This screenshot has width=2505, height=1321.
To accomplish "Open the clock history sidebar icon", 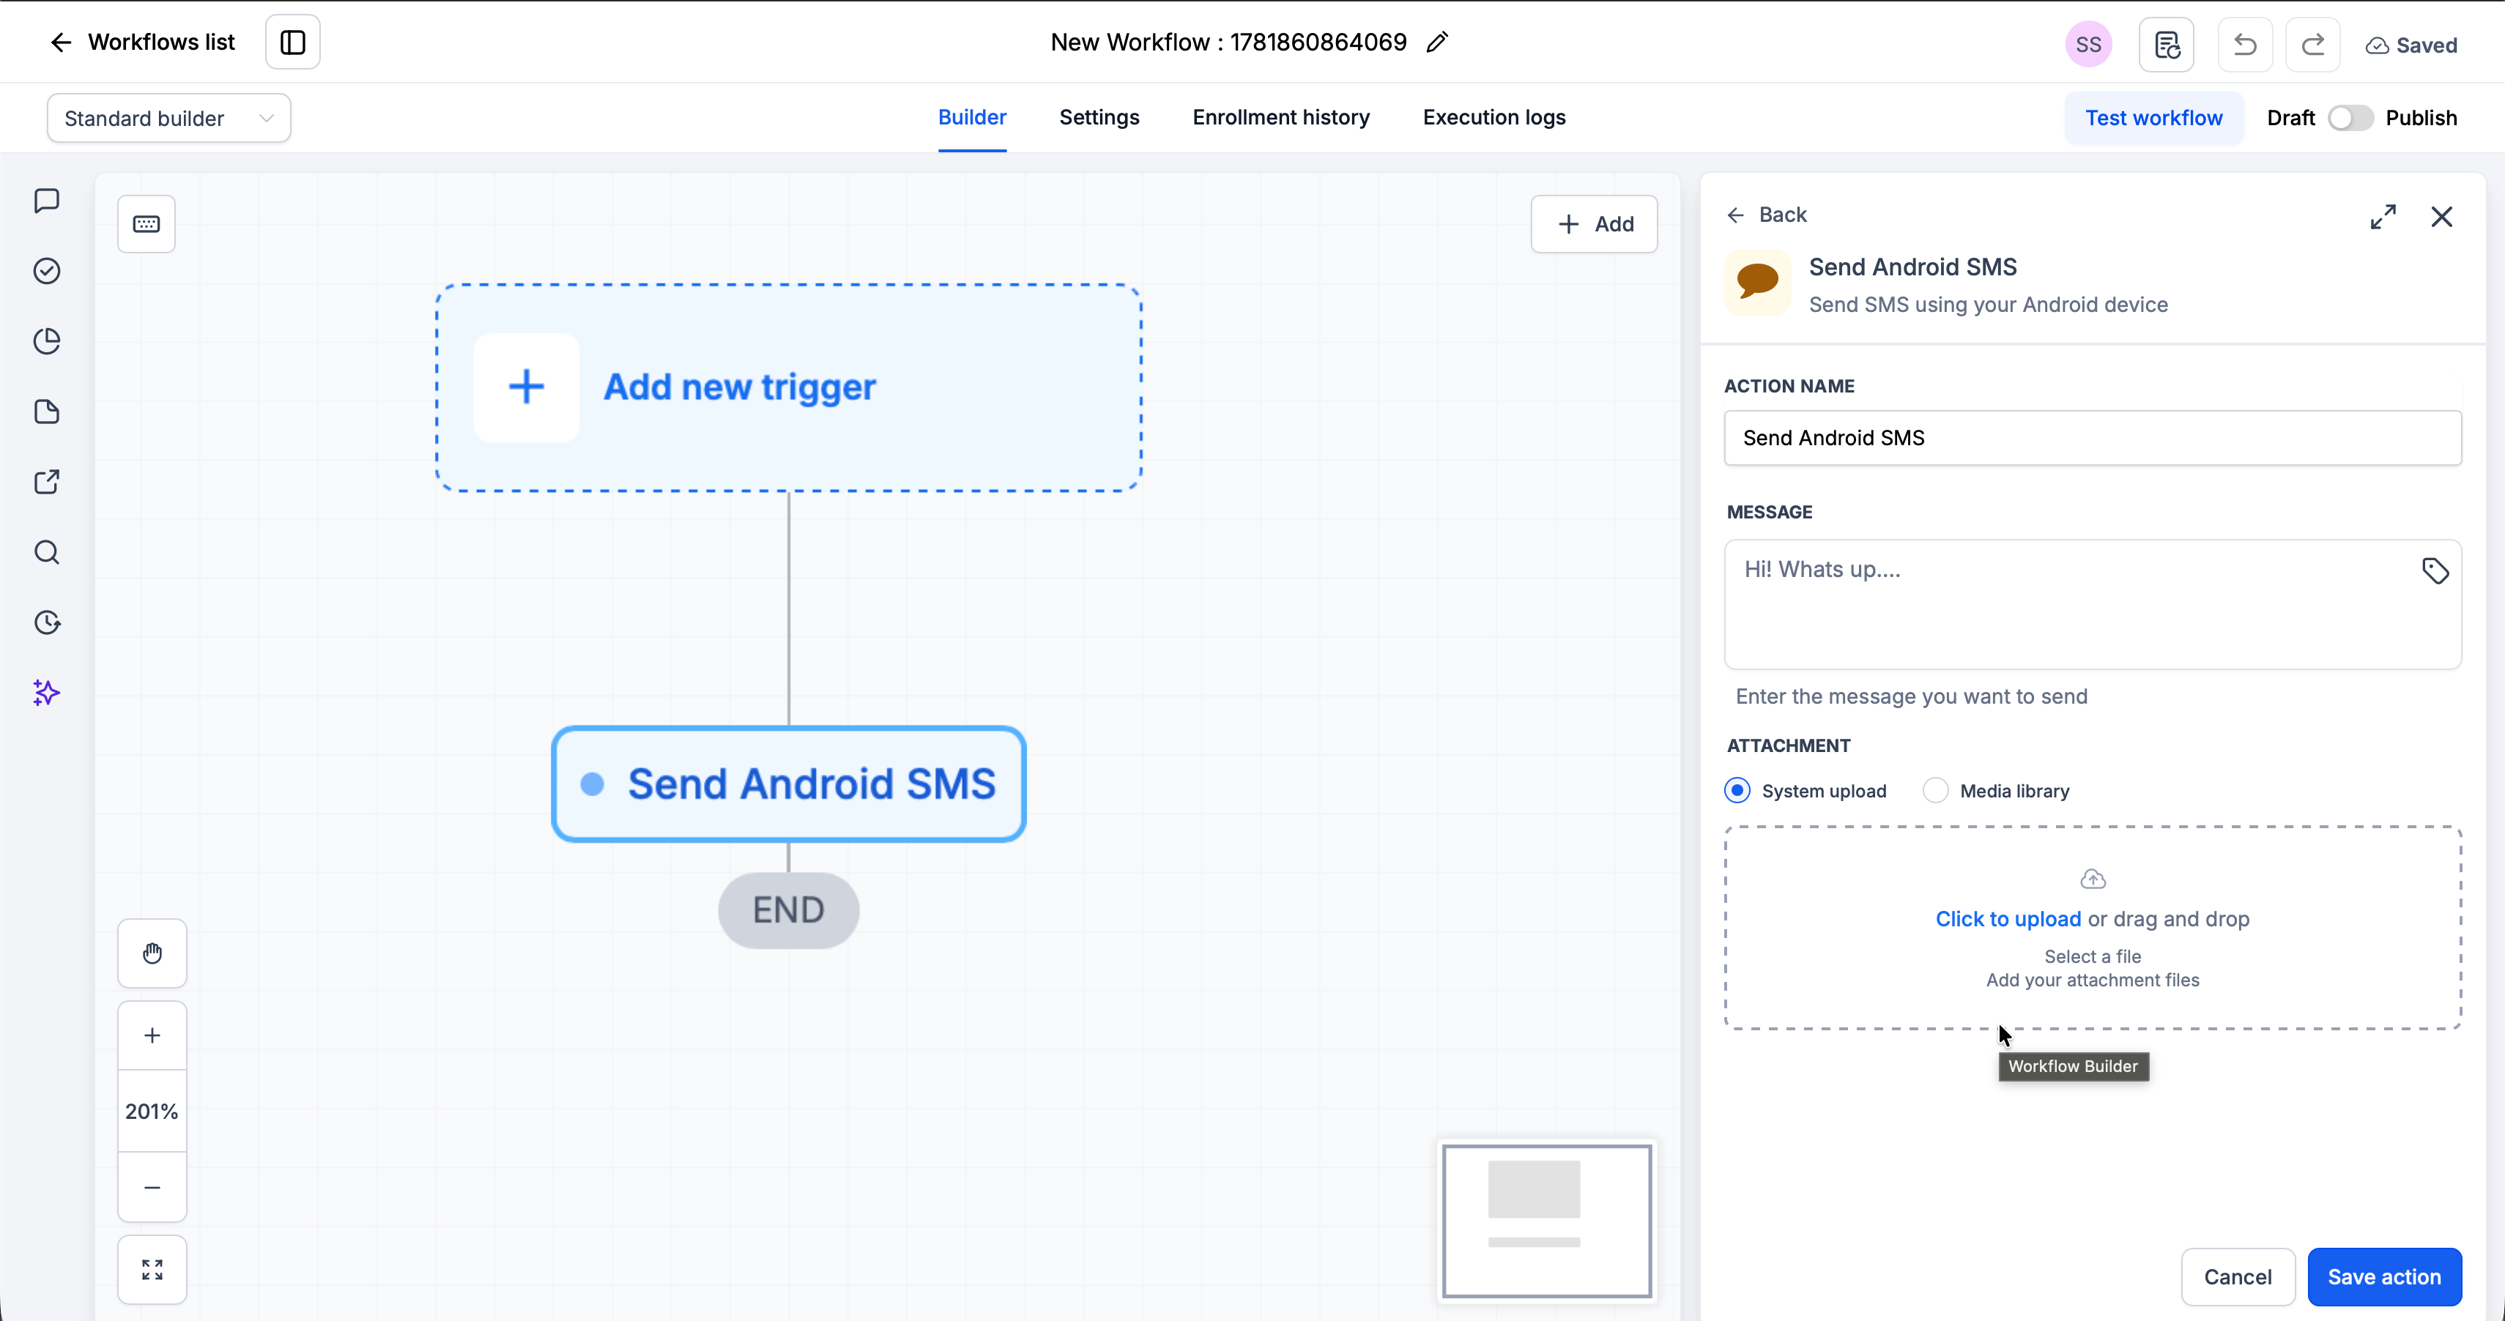I will (x=47, y=623).
